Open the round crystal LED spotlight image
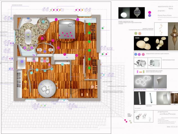 [141, 63]
